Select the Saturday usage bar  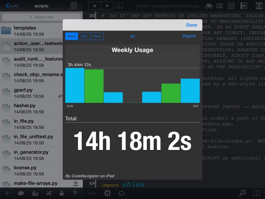[x=190, y=90]
